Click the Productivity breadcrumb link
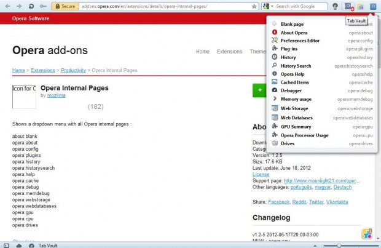The height and width of the screenshot is (248, 381). 73,70
